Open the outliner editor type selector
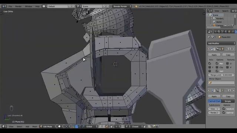This screenshot has width=237, height=133. (x=210, y=11)
